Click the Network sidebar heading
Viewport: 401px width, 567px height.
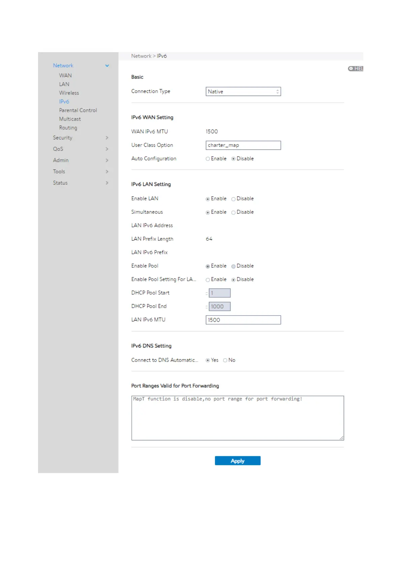[63, 66]
